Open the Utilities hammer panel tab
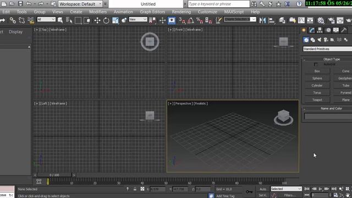Screen dimensions: 352x198 [x=344, y=30]
